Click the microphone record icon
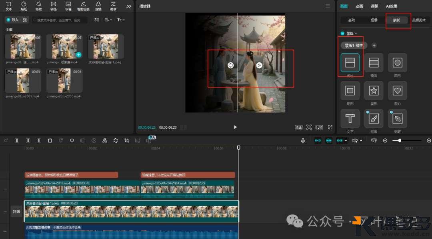The height and width of the screenshot is (239, 432). click(303, 141)
